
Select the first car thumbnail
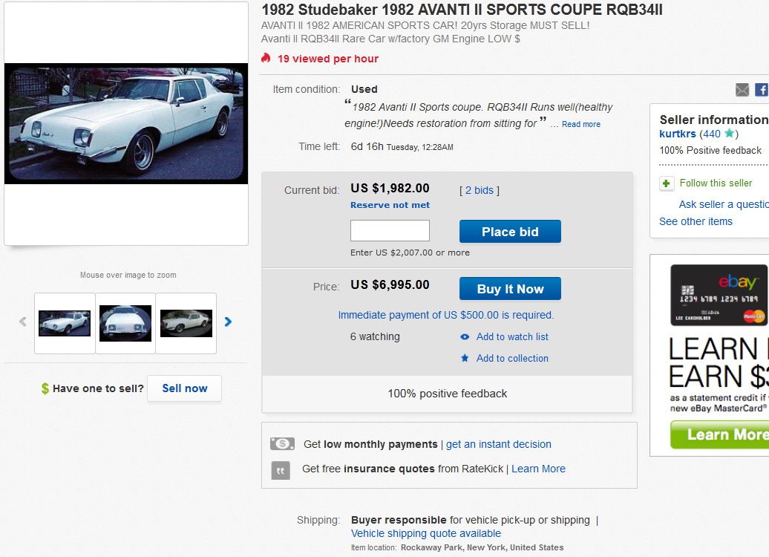click(65, 323)
